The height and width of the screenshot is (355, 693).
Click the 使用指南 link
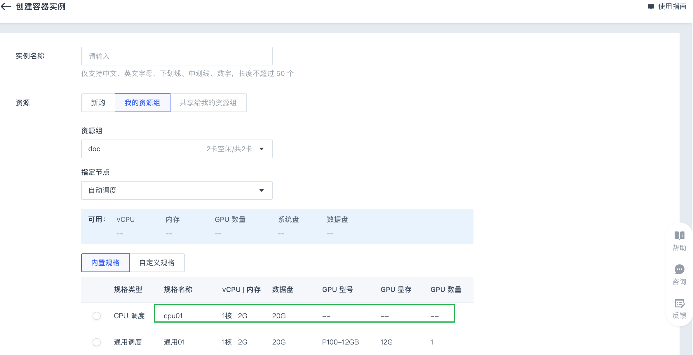(672, 6)
